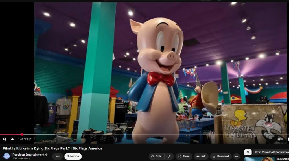This screenshot has width=289, height=161.
Task: Click the Join membership button
Action: pos(57,156)
